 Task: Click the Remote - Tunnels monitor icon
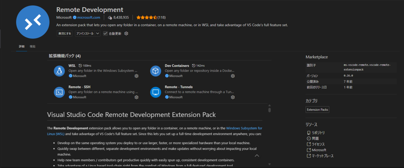[156, 92]
